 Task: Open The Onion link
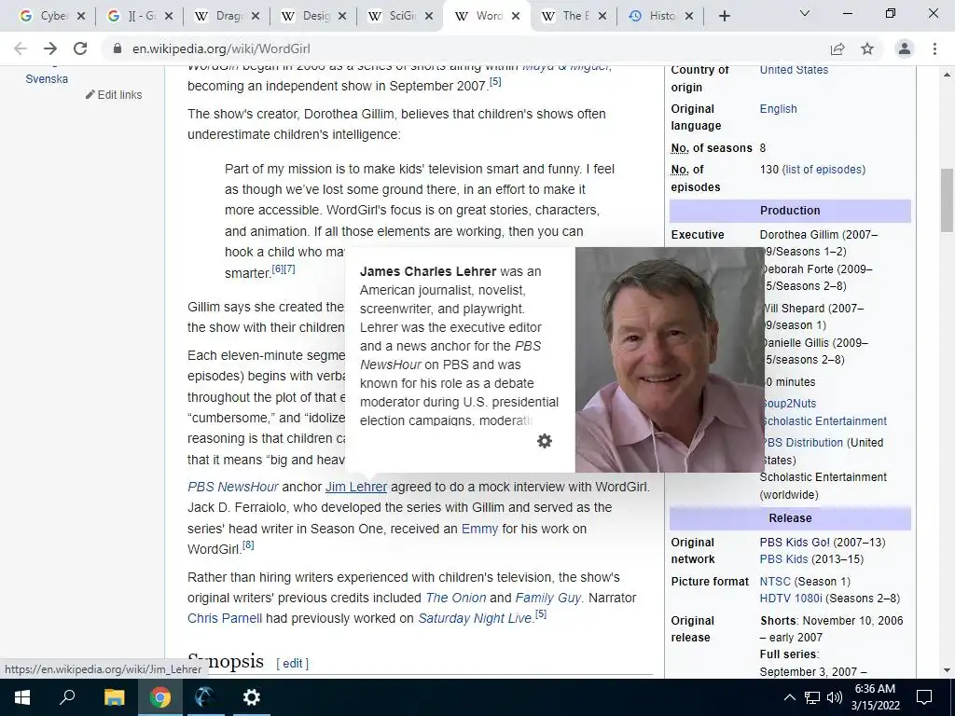[455, 598]
